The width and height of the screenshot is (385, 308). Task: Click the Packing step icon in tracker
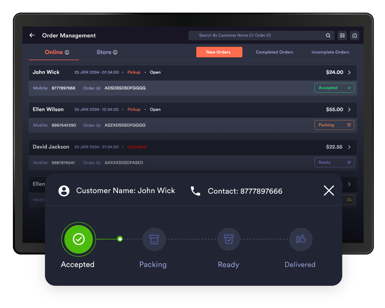click(x=154, y=239)
